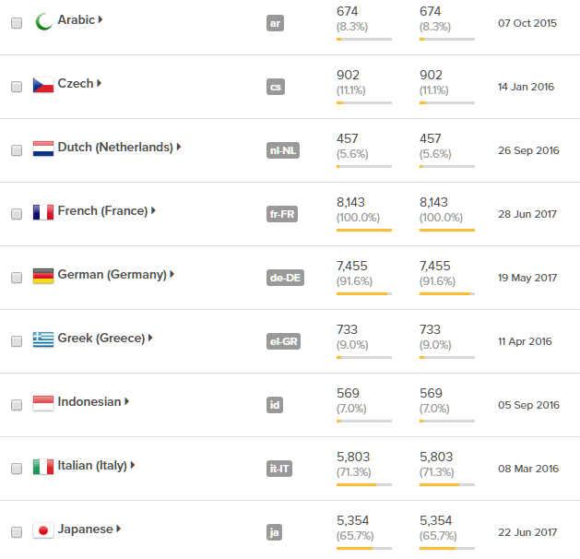Check the Arabic language checkbox
The image size is (580, 559).
pos(17,23)
